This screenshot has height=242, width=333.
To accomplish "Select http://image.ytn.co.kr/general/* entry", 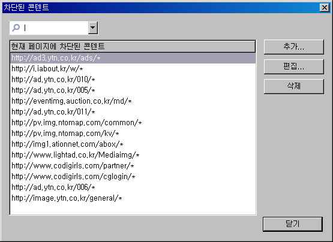I will click(133, 198).
